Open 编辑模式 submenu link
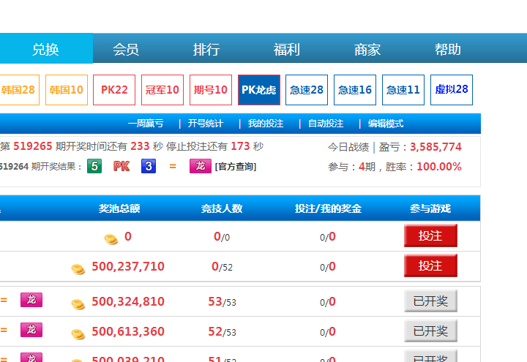Image resolution: width=527 pixels, height=362 pixels. coord(386,124)
